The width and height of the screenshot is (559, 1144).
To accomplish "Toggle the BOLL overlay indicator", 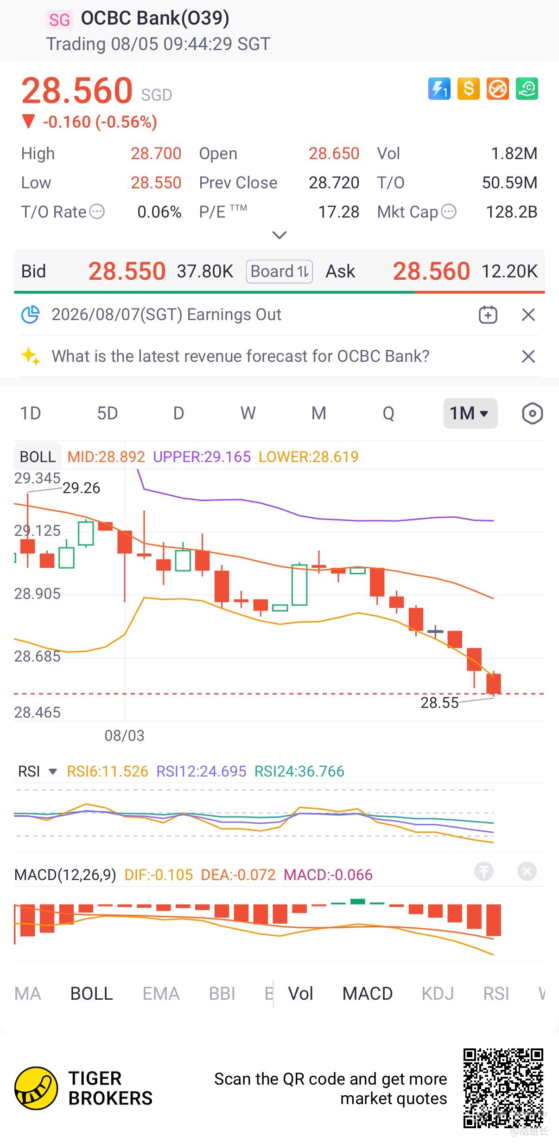I will coord(91,993).
